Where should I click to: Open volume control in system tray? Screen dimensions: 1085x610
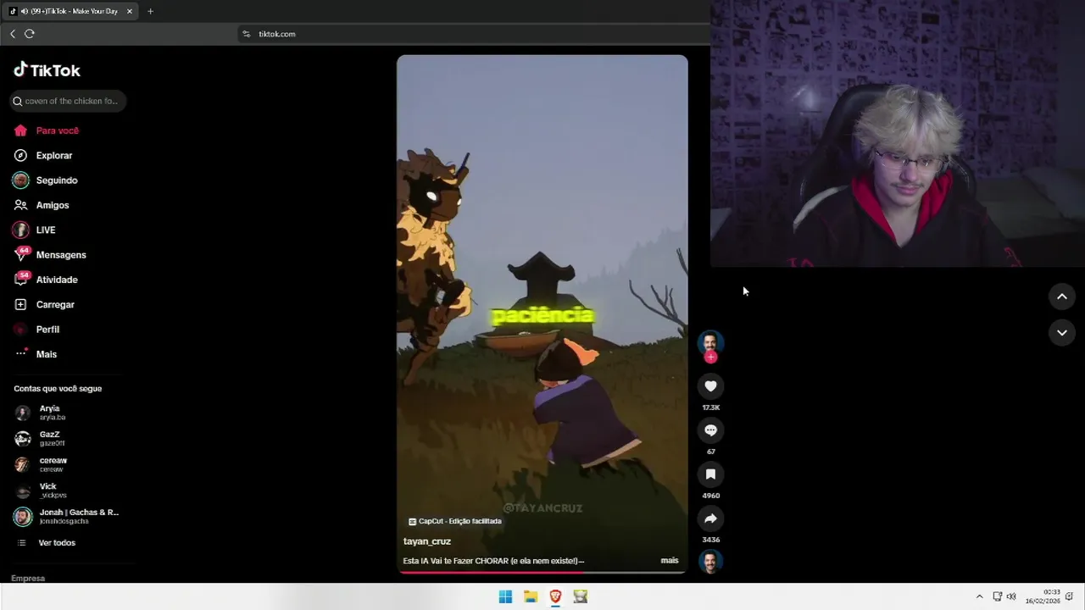pyautogui.click(x=1011, y=596)
